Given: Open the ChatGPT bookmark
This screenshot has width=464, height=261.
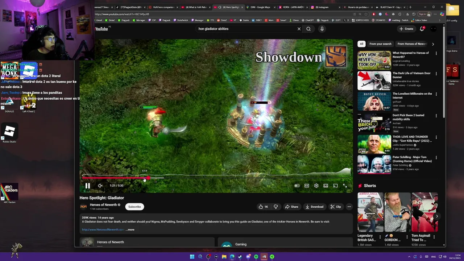Looking at the screenshot, I should click(307, 20).
